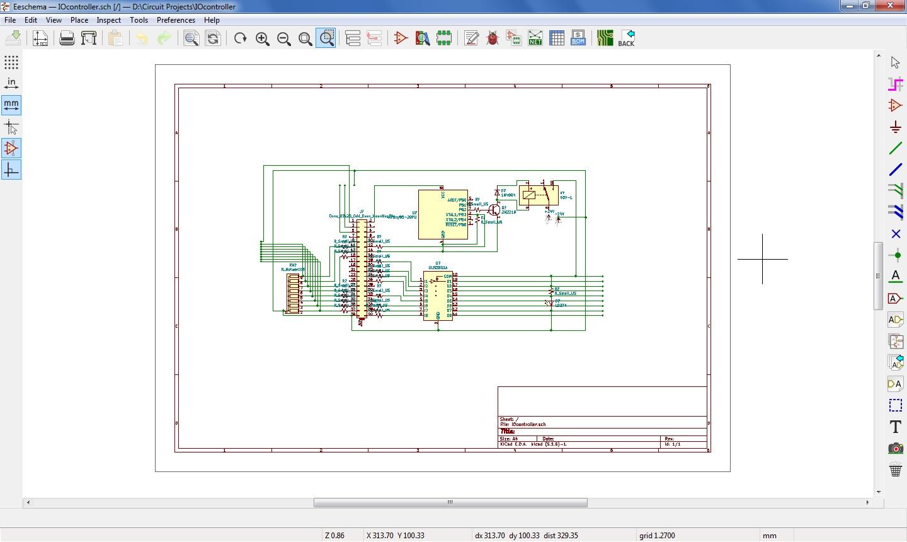Select the Hierarchical Label tool
907x542 pixels.
coord(895,320)
